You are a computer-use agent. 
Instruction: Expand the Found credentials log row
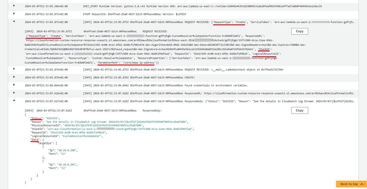15,85
